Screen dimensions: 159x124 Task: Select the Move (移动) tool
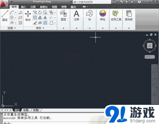click(28, 16)
